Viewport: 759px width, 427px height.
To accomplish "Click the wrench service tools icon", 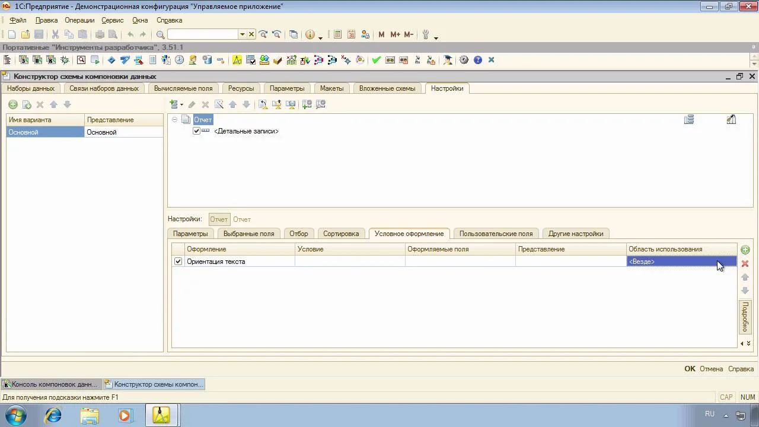I will click(x=426, y=35).
